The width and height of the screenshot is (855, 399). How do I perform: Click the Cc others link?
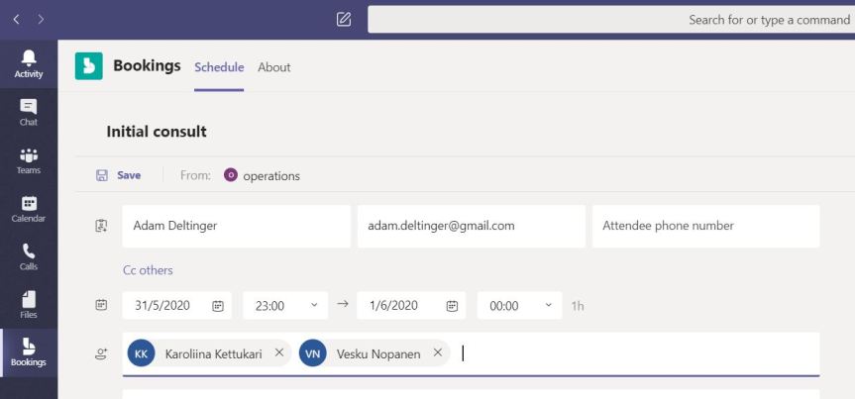pos(148,270)
